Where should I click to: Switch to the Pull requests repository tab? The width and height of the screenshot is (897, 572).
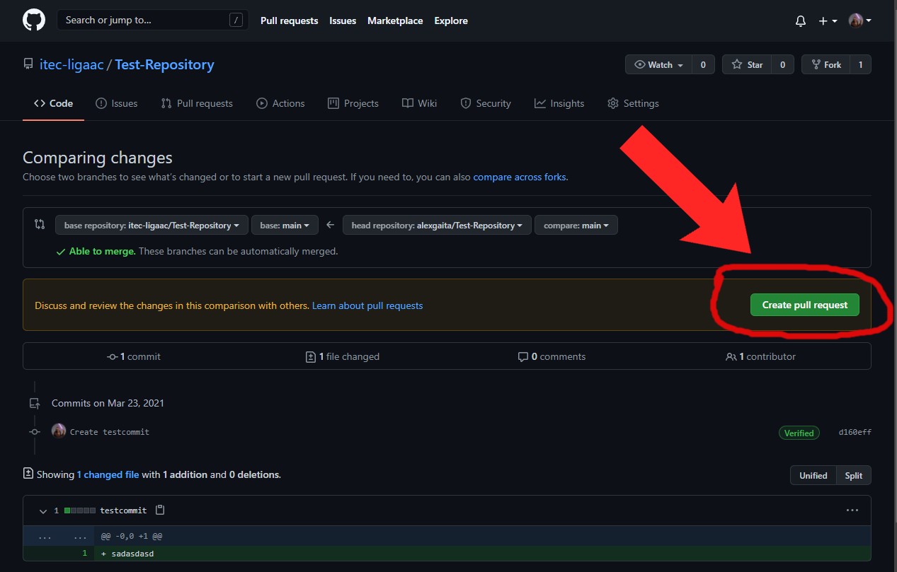(197, 103)
